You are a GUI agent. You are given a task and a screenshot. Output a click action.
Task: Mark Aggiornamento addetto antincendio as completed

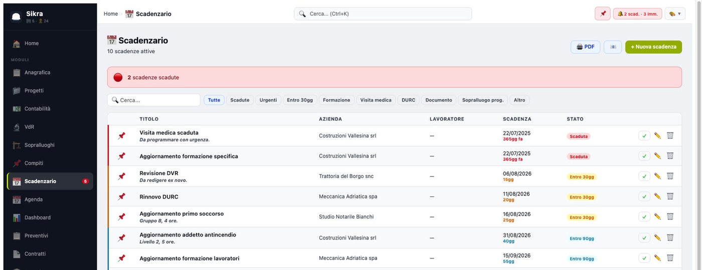click(x=644, y=238)
